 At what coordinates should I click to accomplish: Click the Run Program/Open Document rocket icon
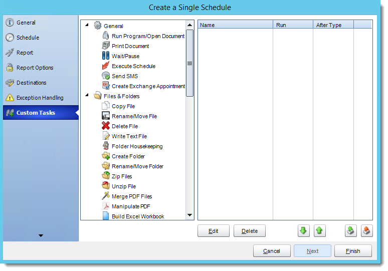tap(106, 36)
